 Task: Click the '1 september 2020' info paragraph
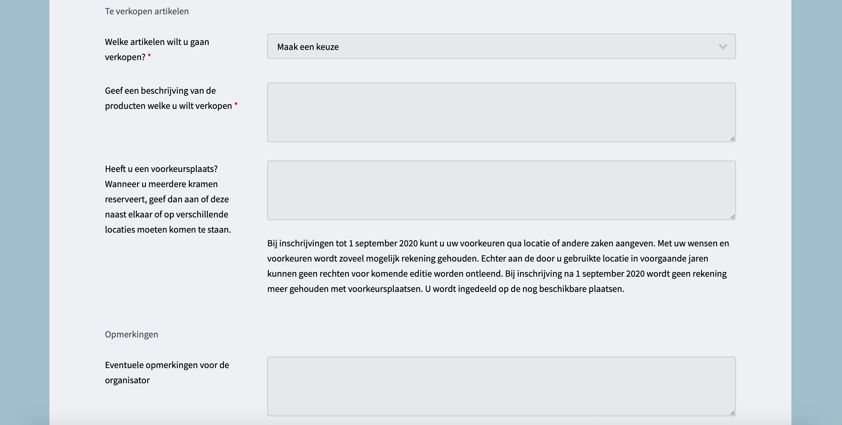click(498, 266)
